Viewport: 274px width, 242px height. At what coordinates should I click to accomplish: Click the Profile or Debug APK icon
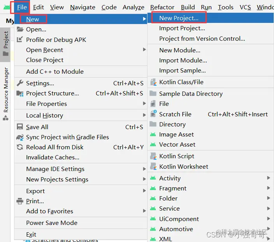tap(19, 40)
